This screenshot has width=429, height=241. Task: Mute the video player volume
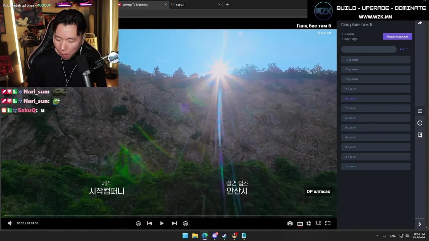pos(10,223)
